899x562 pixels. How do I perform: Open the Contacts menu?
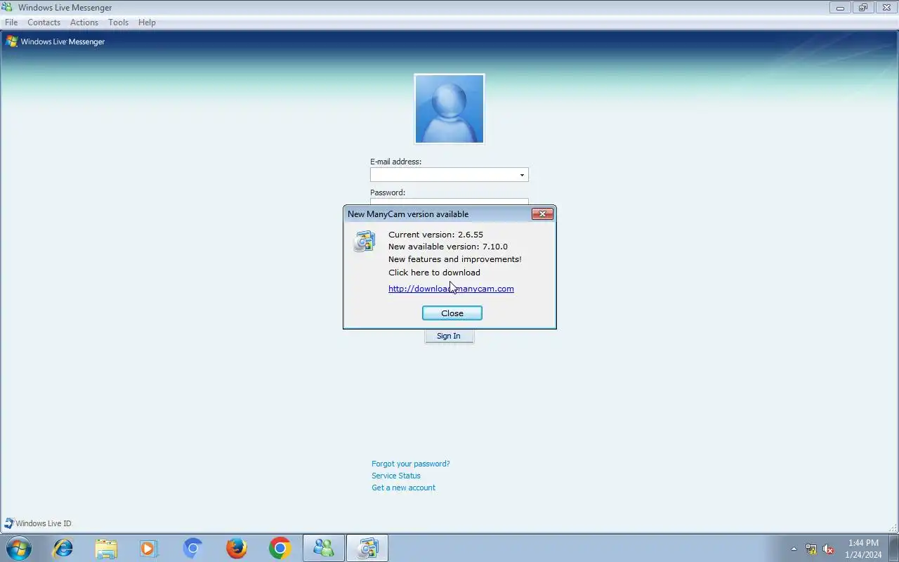pyautogui.click(x=44, y=22)
